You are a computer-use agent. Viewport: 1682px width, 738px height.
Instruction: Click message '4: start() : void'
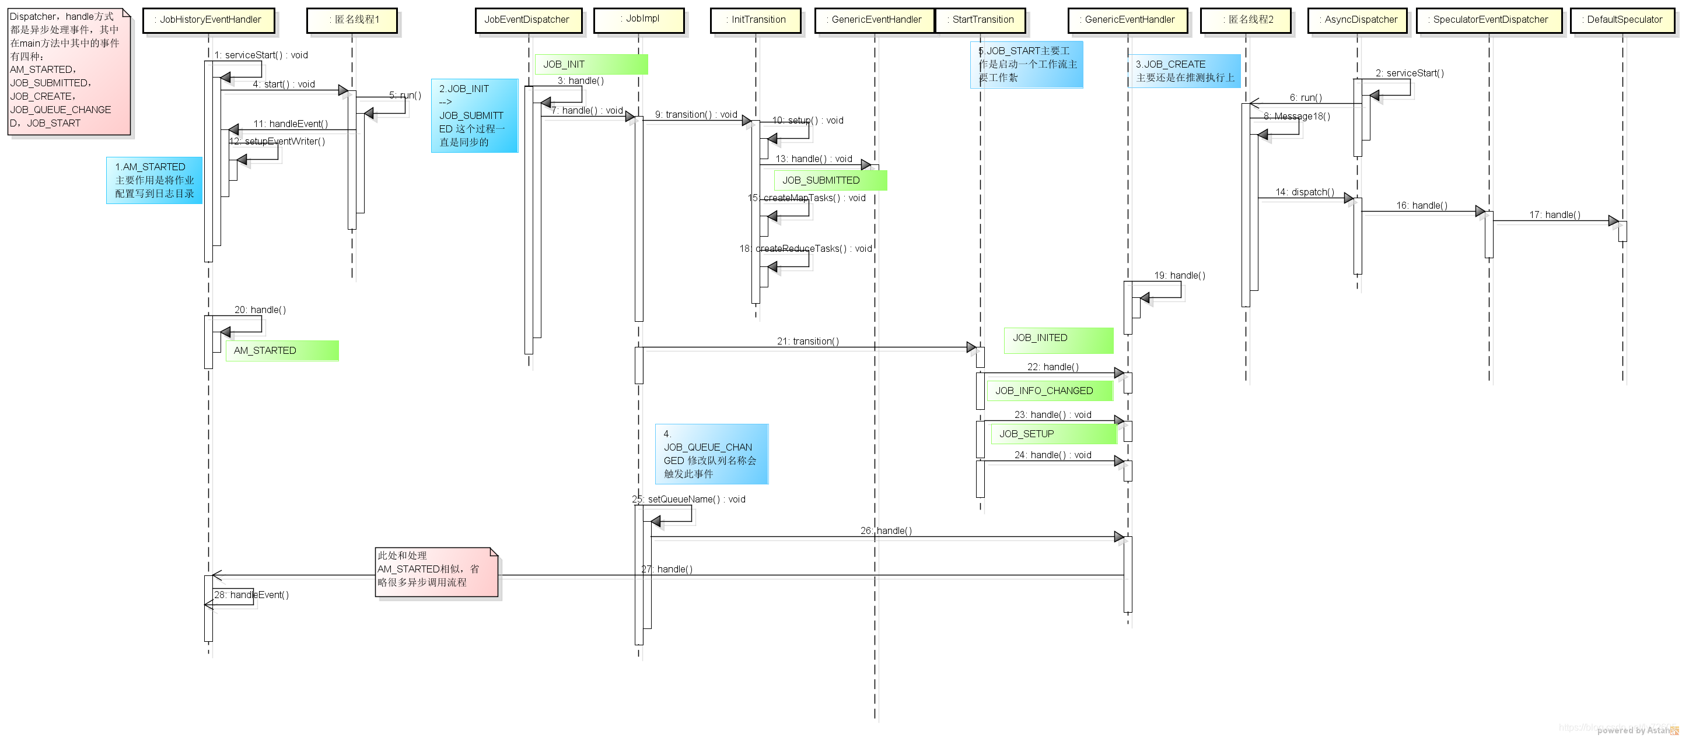(284, 84)
